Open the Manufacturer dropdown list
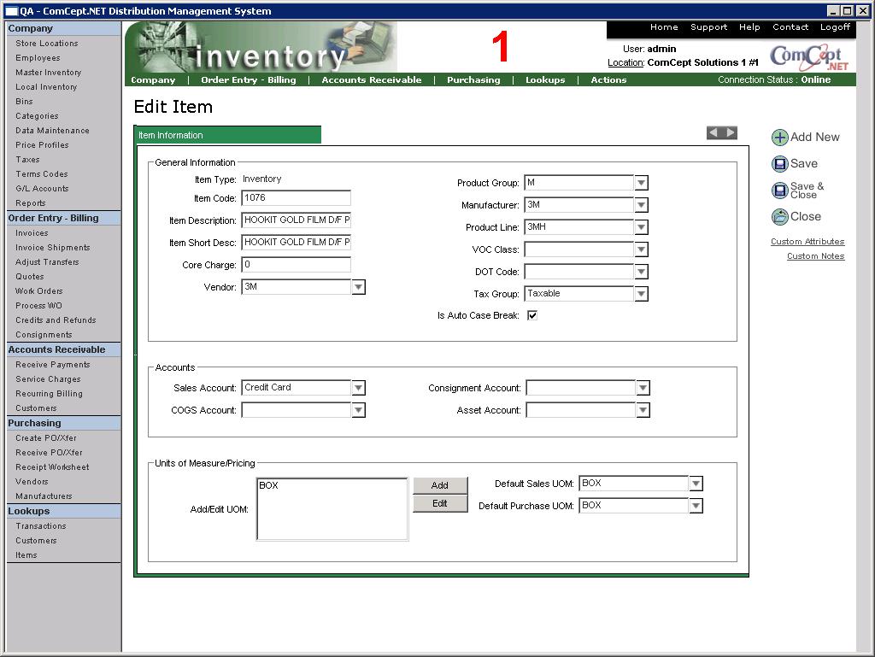The image size is (875, 657). pos(641,205)
